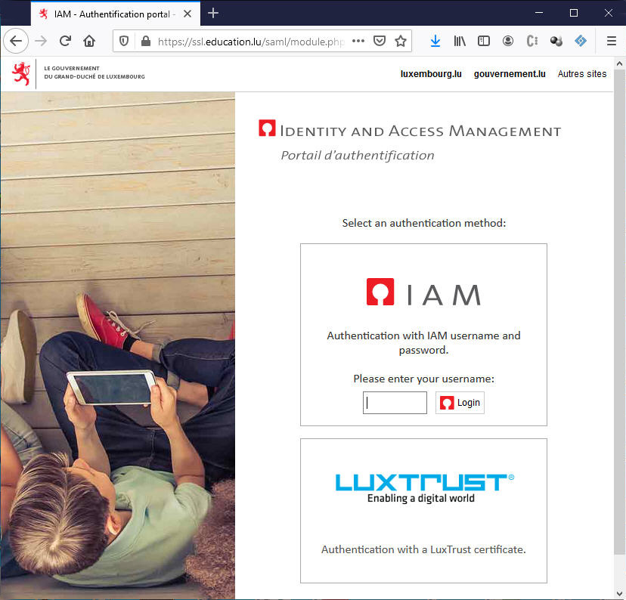The width and height of the screenshot is (626, 600).
Task: Click "Please enter your username:" label
Action: pyautogui.click(x=423, y=379)
